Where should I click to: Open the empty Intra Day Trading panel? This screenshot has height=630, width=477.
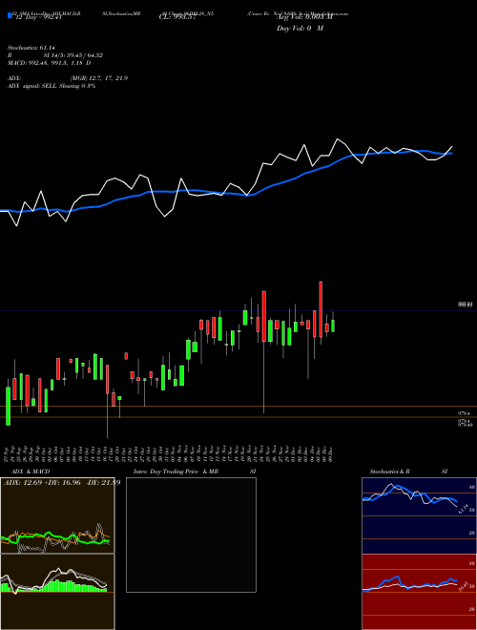pos(191,535)
